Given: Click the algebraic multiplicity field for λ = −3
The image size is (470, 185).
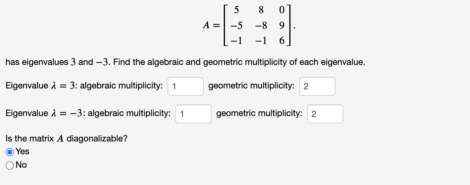Looking at the screenshot, I should 193,114.
